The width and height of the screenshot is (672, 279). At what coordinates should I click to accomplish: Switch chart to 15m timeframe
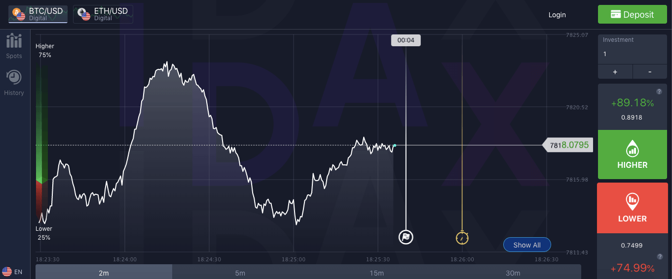point(377,273)
